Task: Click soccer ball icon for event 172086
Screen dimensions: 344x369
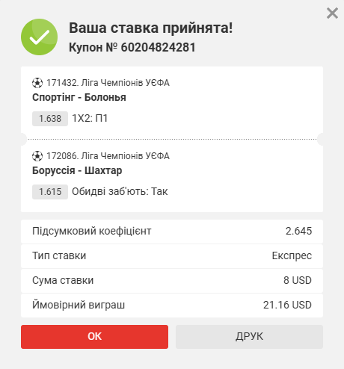Action: [x=37, y=156]
